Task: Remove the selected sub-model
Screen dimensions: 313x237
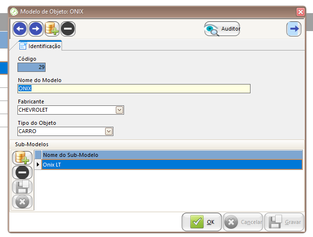Action: coord(22,172)
